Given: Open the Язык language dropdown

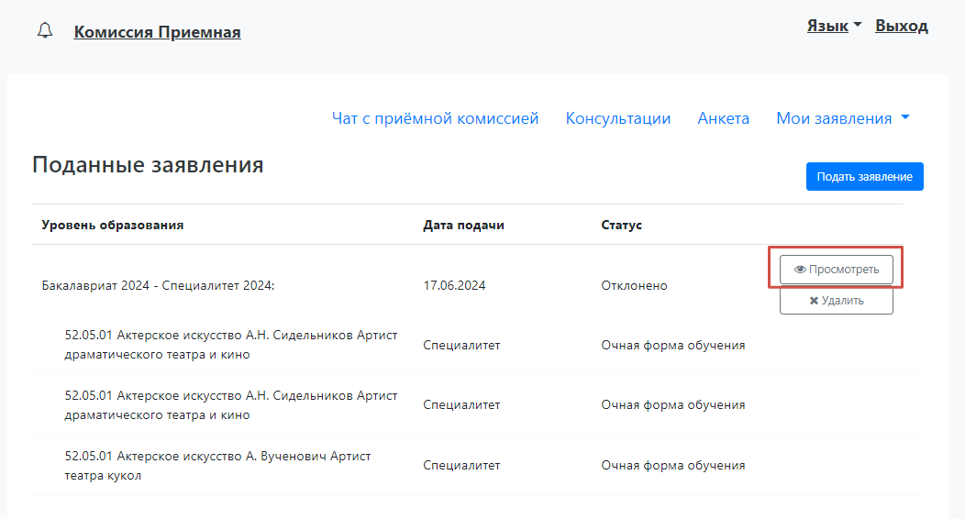Looking at the screenshot, I should pyautogui.click(x=834, y=26).
